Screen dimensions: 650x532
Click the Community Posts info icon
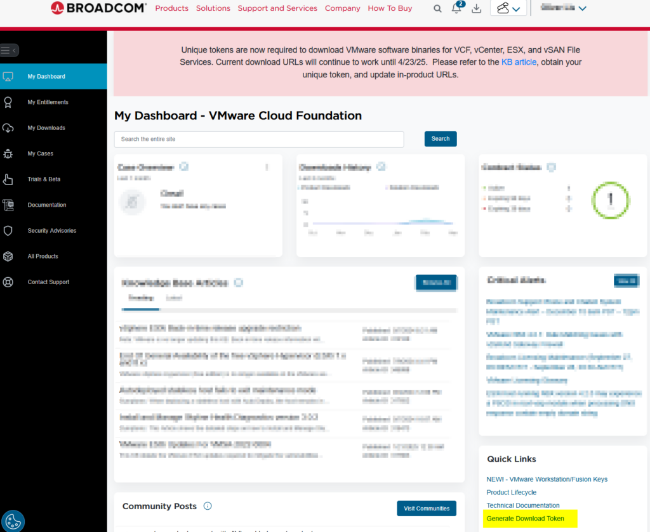click(x=208, y=506)
